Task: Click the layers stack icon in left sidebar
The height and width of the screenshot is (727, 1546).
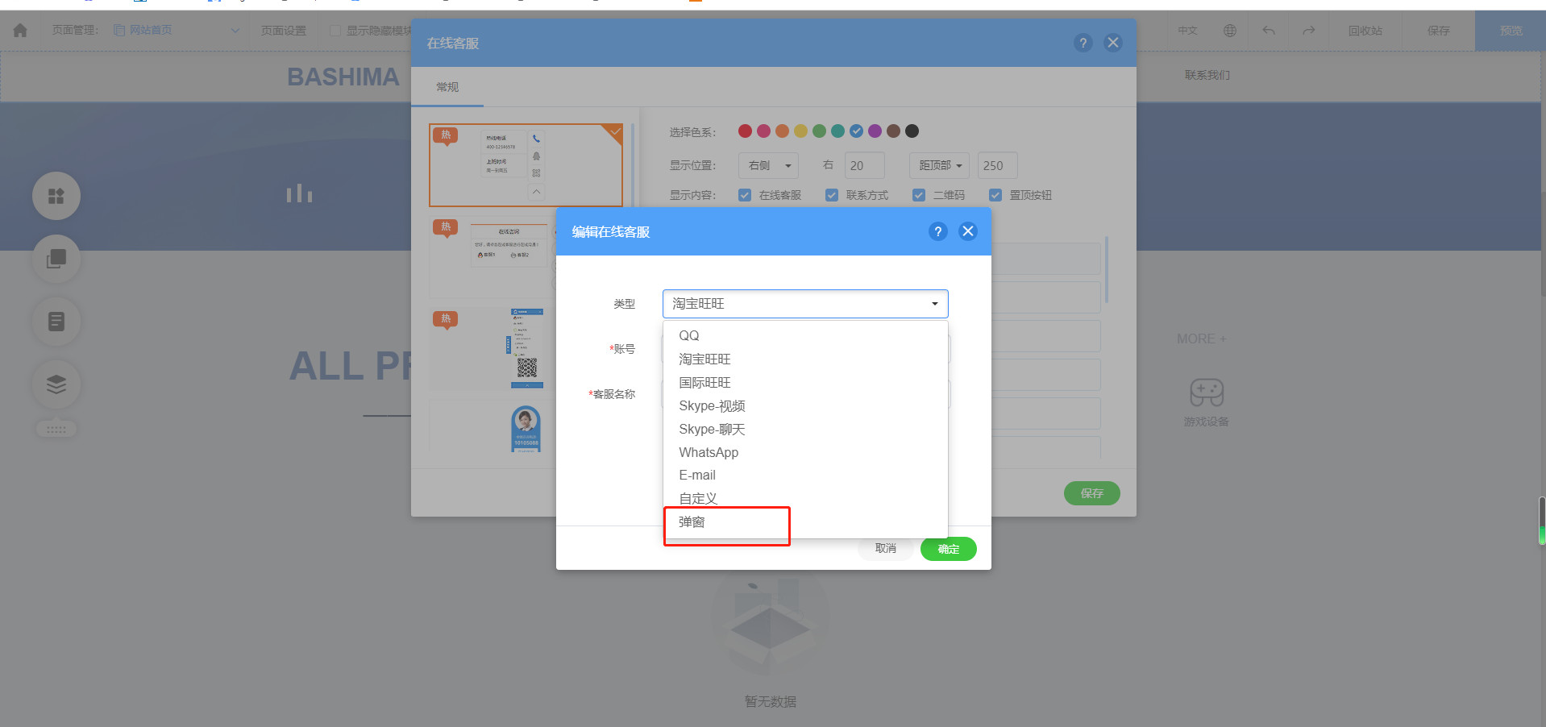Action: [x=56, y=384]
